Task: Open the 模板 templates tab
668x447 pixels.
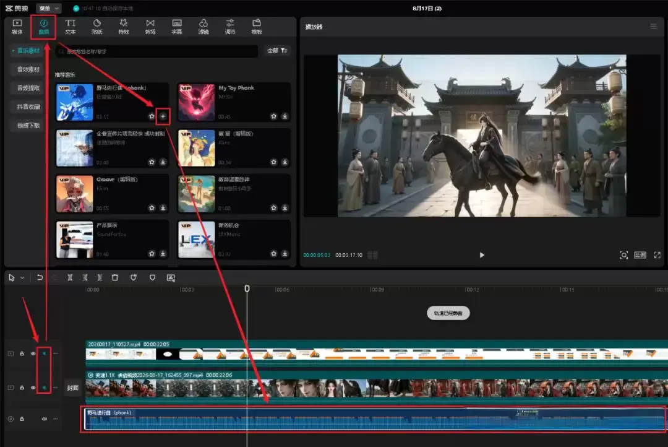Action: point(257,27)
